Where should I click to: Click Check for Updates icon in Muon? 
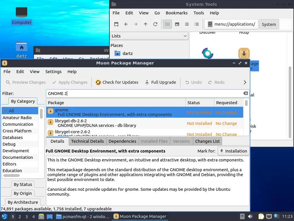click(98, 82)
